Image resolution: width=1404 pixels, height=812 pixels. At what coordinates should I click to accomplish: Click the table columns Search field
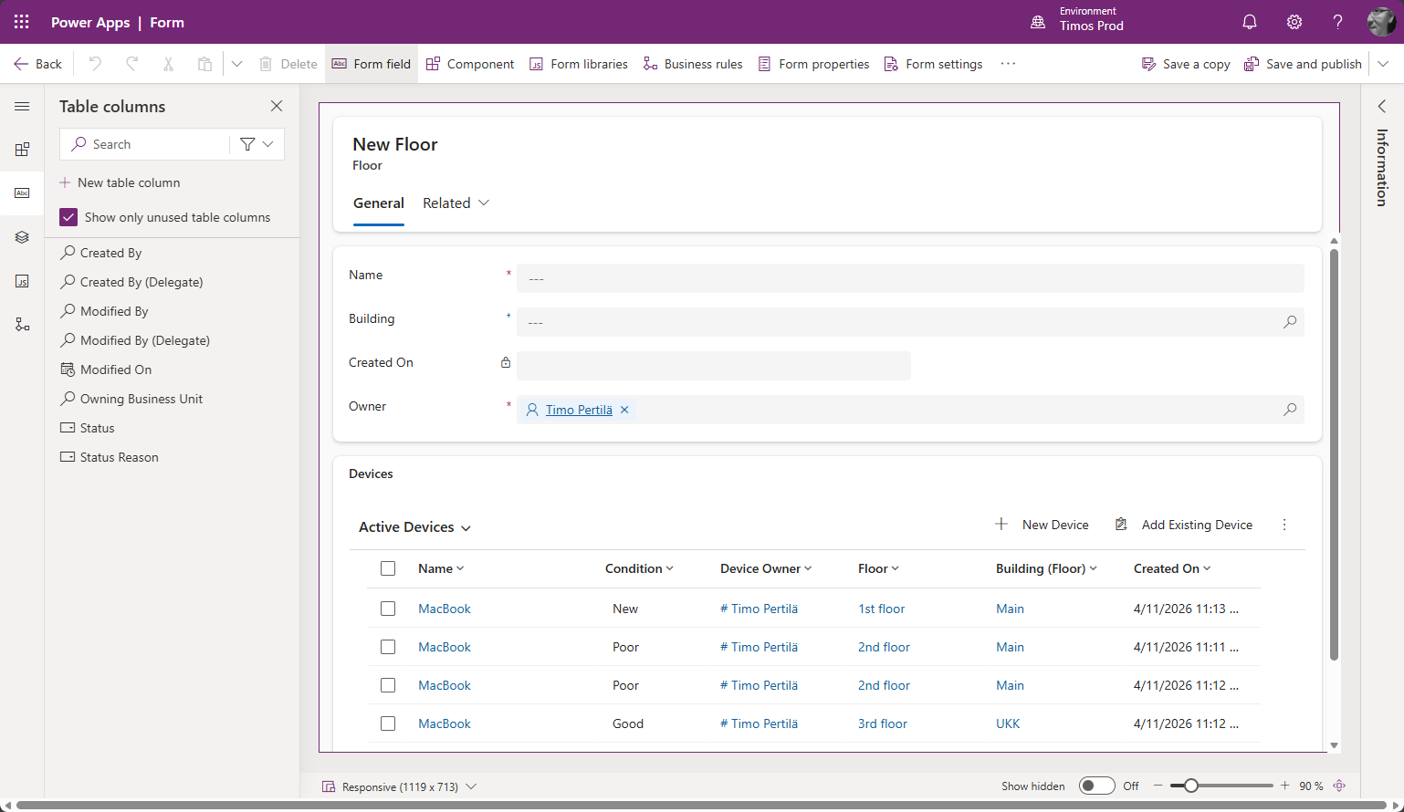tap(146, 144)
